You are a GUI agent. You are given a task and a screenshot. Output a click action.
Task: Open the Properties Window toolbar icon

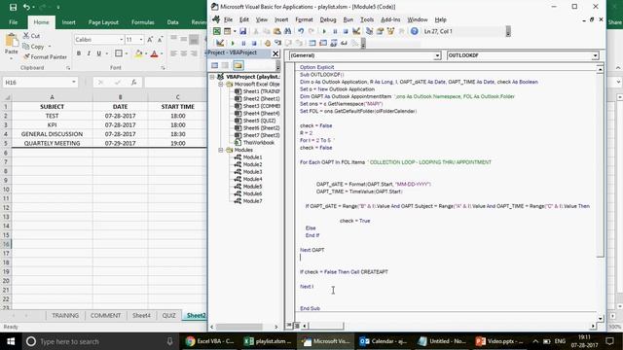380,31
